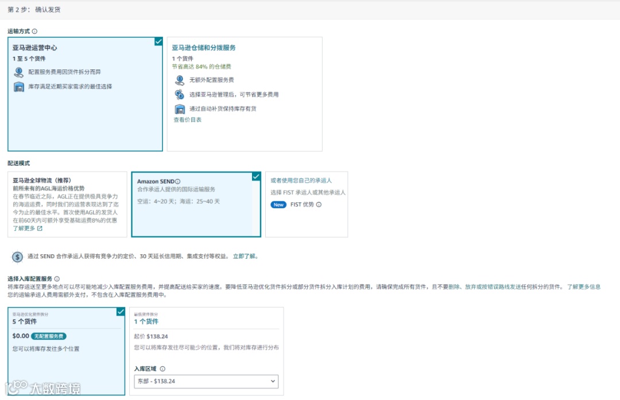Screen dimensions: 620x400
Task: Click info icon after FIST 优势
Action: pos(319,205)
